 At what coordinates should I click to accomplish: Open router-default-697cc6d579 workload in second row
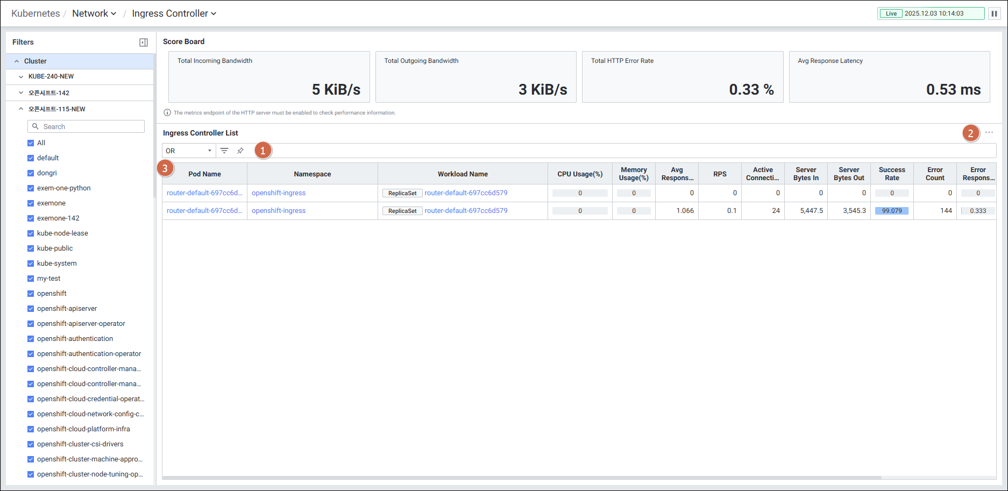[x=466, y=211]
